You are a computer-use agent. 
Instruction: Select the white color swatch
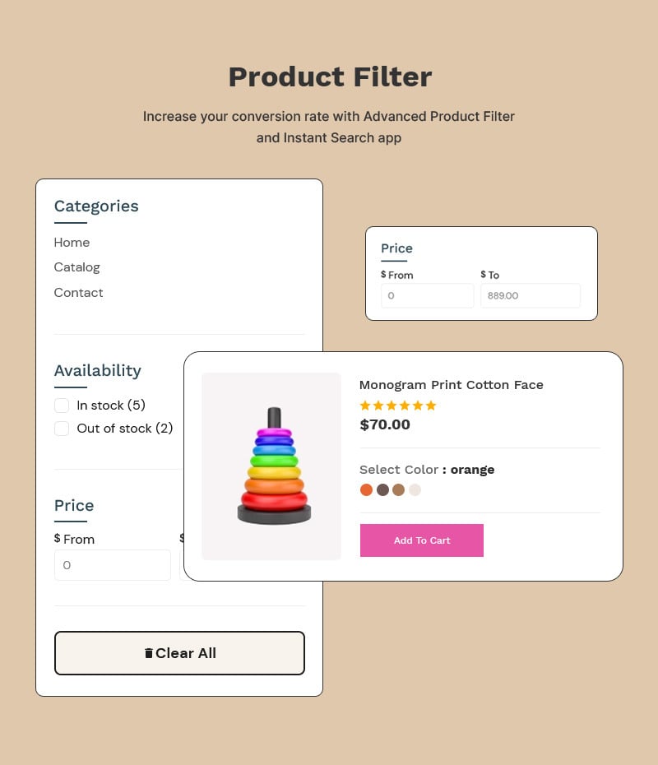[x=415, y=489]
